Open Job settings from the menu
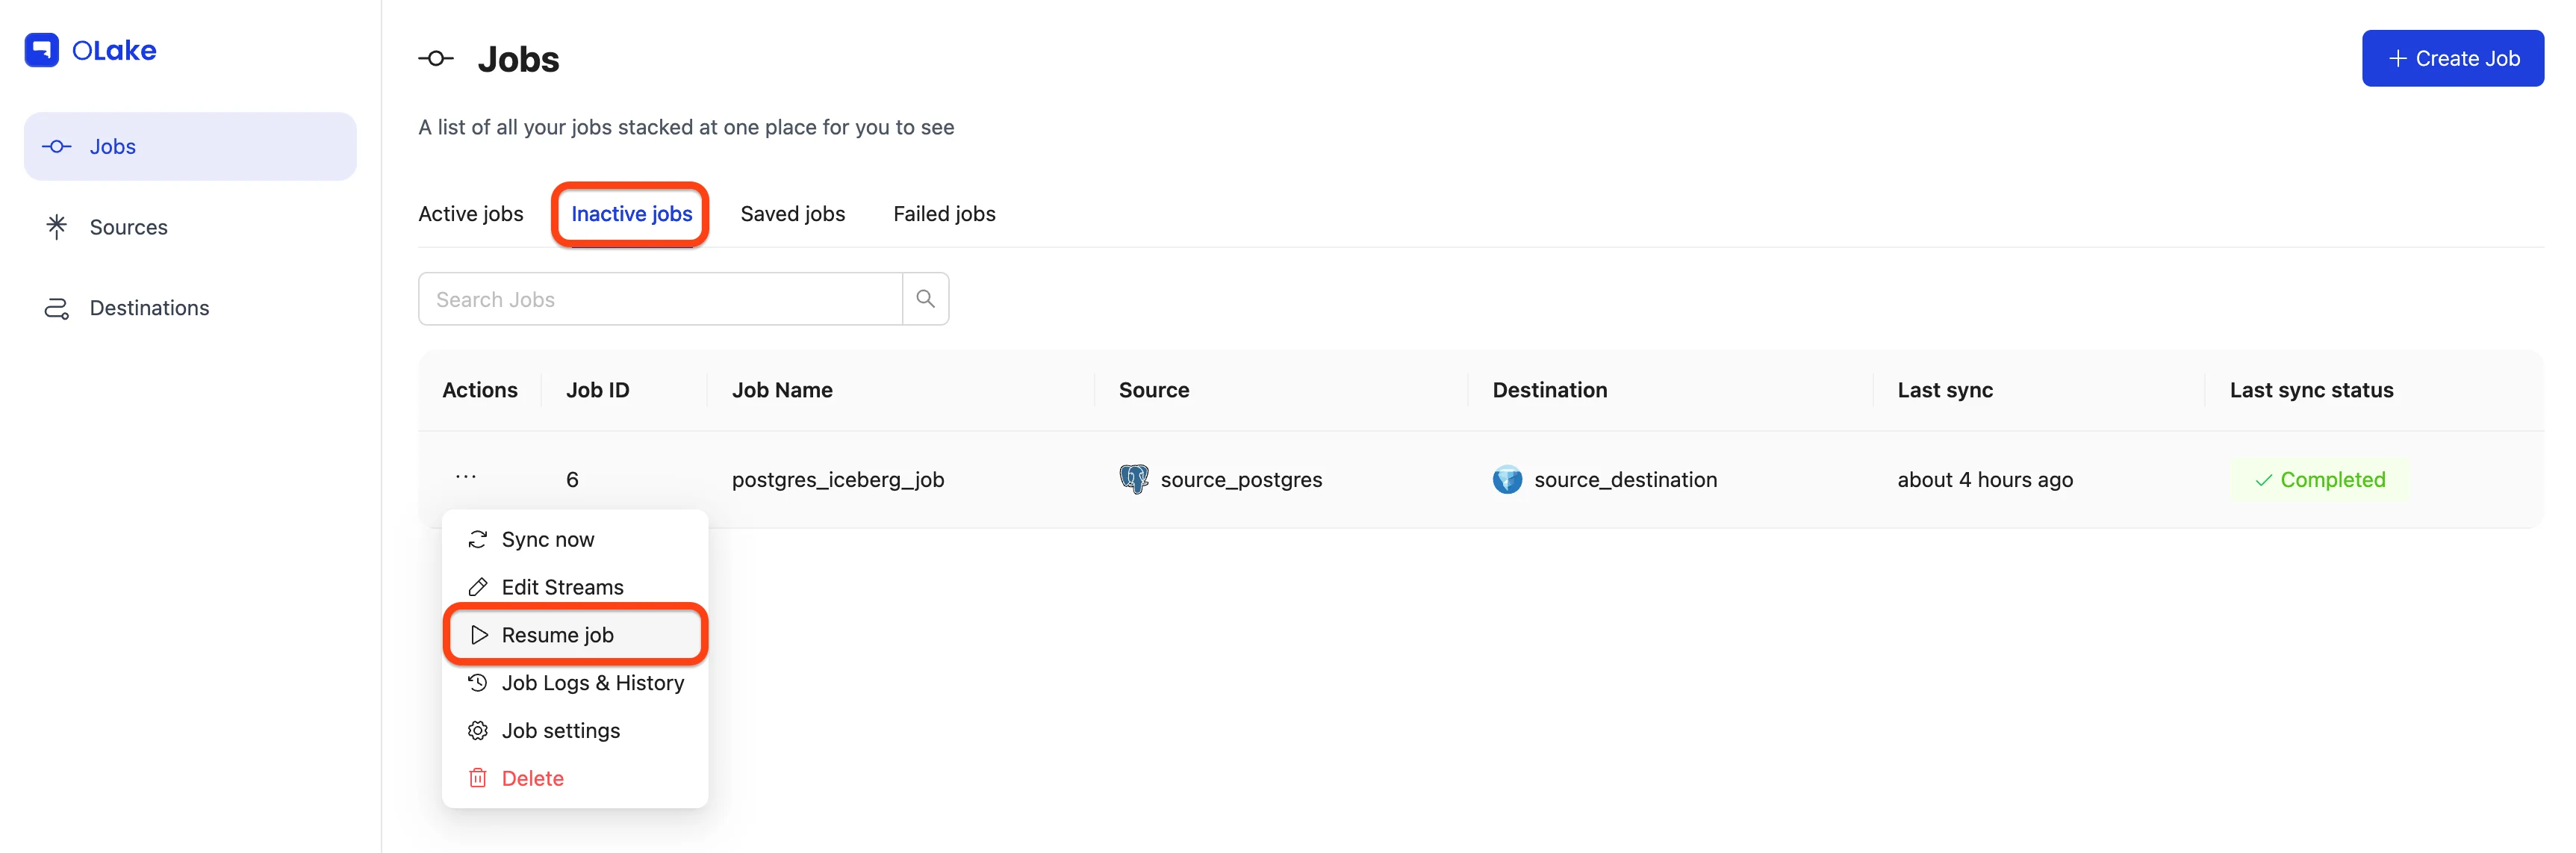 (560, 731)
